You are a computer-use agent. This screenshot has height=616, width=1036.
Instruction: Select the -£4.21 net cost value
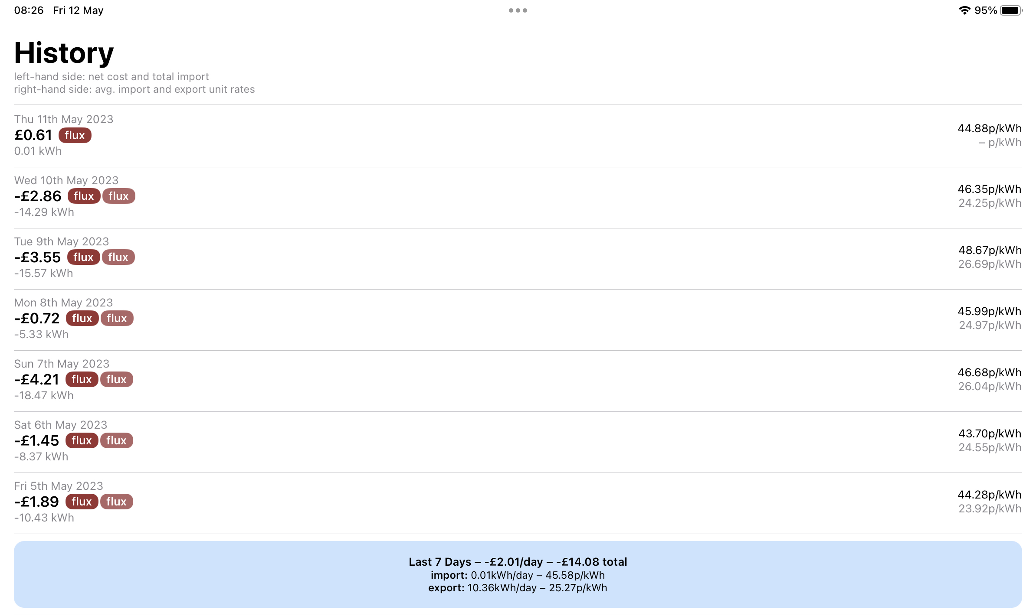36,379
